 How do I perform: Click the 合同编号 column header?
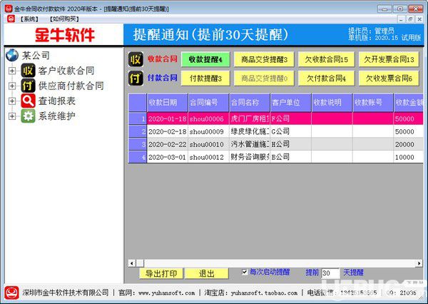[x=208, y=103]
